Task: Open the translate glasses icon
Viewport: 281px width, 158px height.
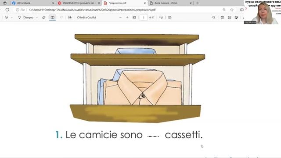Action: 69,18
